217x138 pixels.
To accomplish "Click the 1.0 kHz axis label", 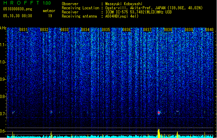I will coord(3,62).
